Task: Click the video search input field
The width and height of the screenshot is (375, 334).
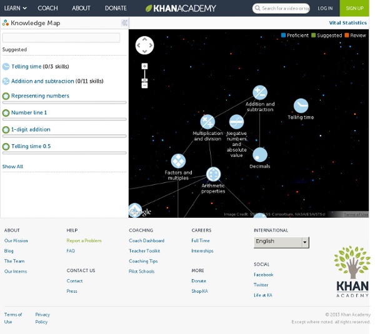Action: click(284, 8)
